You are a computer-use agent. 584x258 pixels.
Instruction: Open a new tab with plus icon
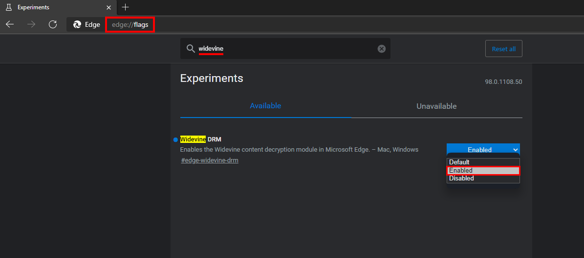click(x=126, y=7)
